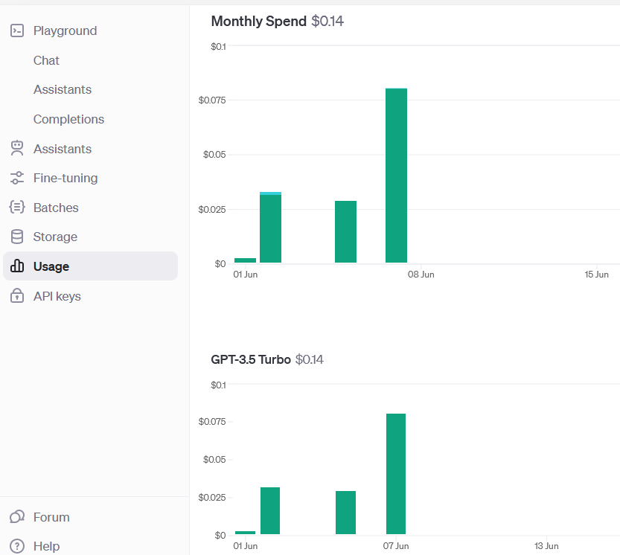Image resolution: width=620 pixels, height=555 pixels.
Task: Open the API keys lock icon
Action: click(17, 295)
